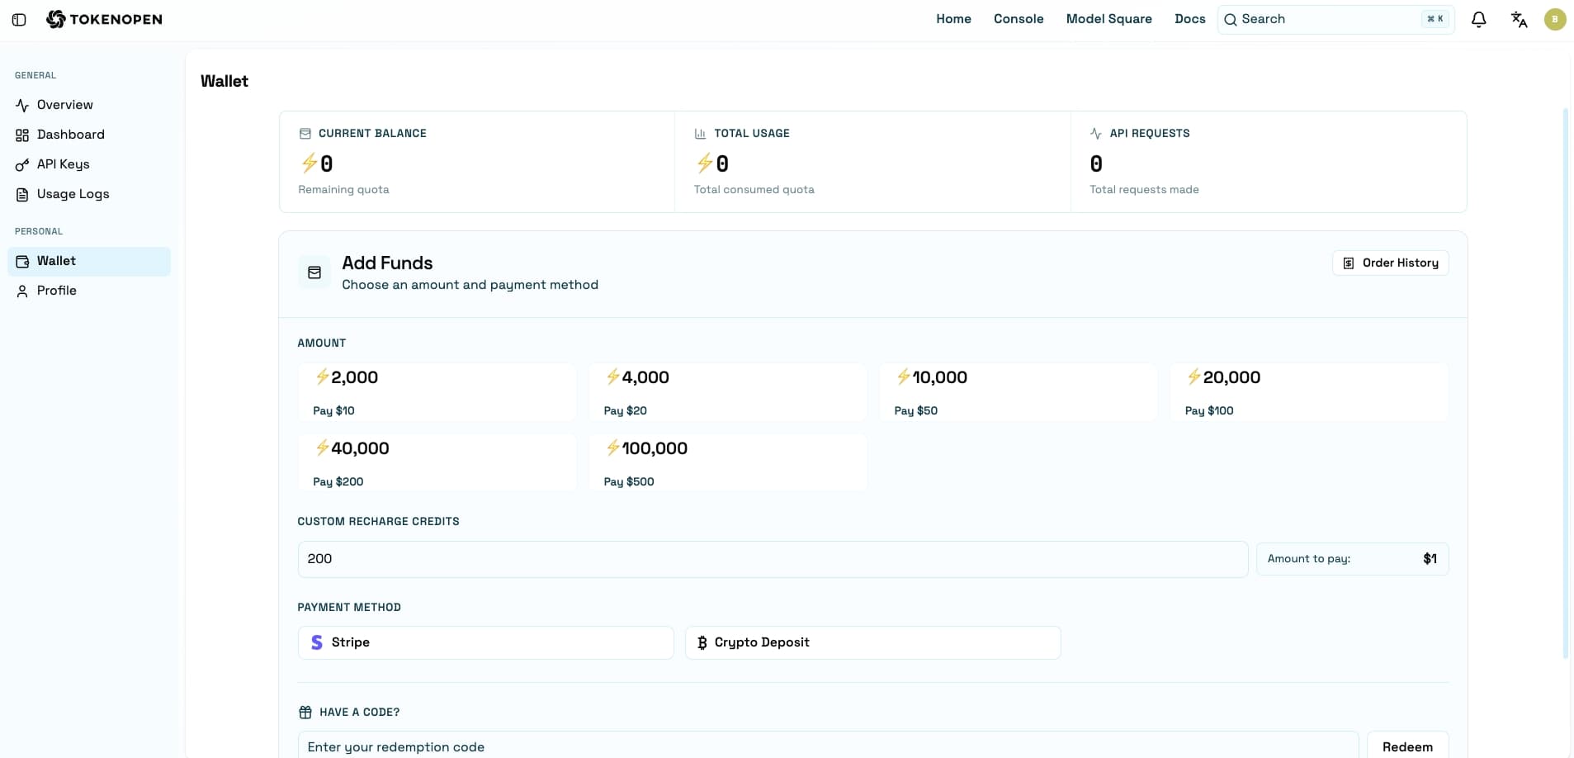Toggle the sidebar collapse icon

point(19,19)
